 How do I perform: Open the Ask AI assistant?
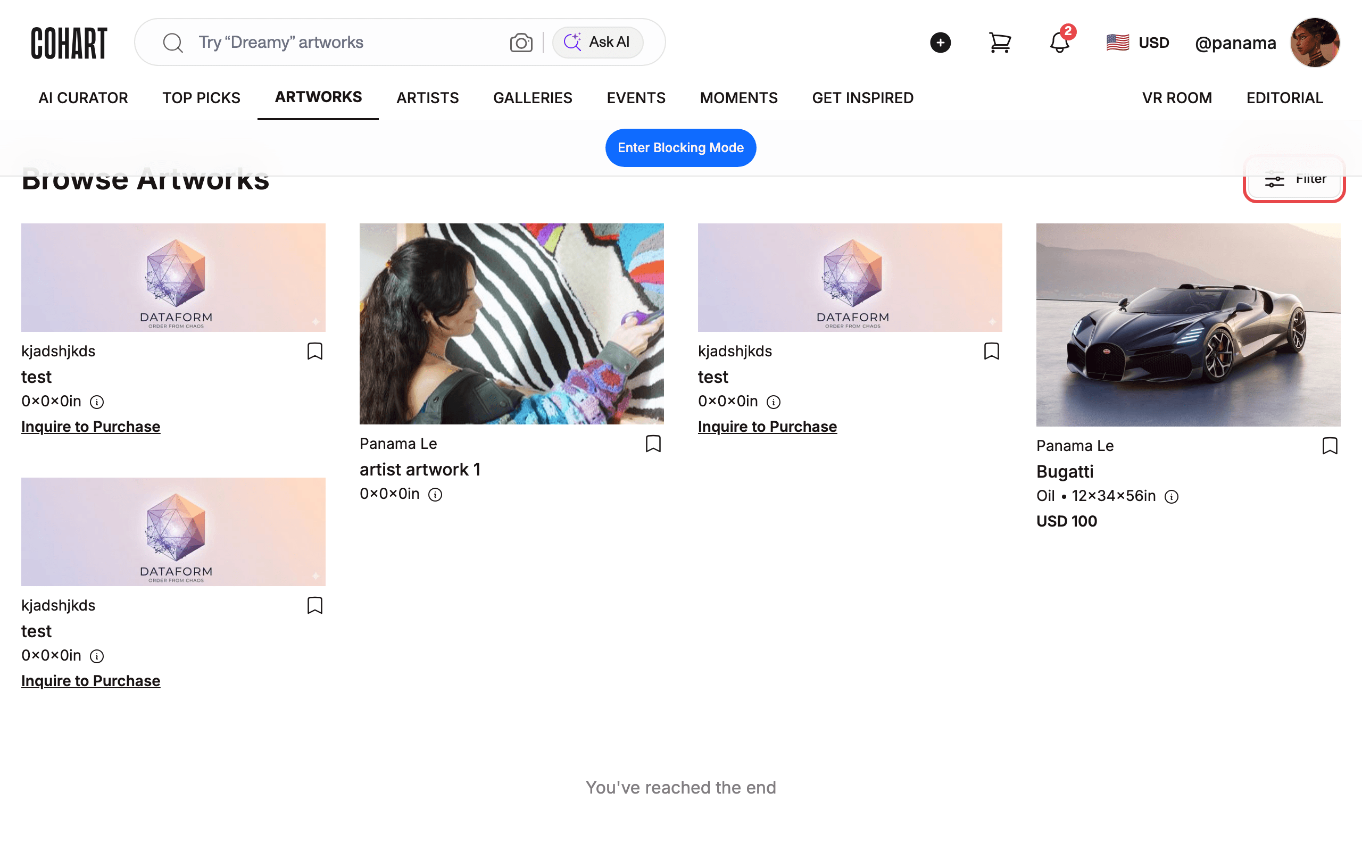(x=597, y=42)
